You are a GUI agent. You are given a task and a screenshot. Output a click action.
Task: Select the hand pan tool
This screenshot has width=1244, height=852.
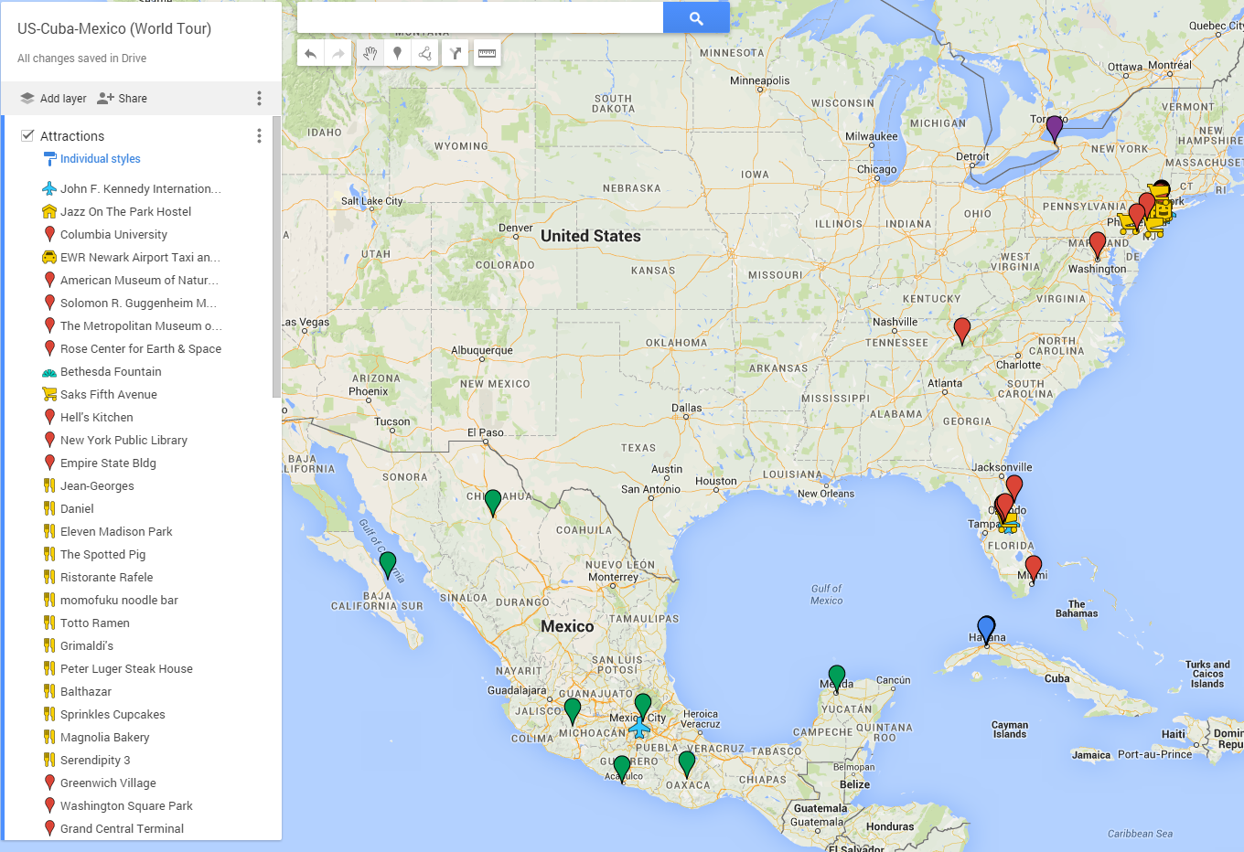[370, 54]
